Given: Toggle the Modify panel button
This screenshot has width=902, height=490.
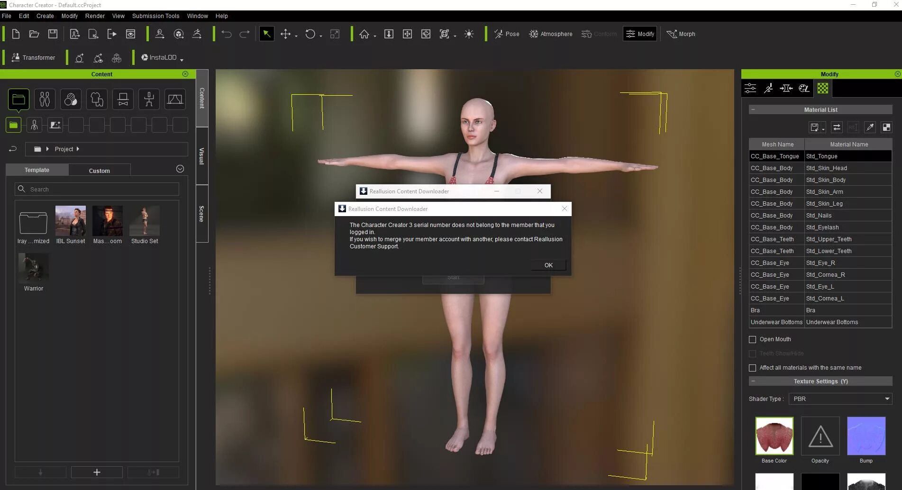Looking at the screenshot, I should [640, 34].
